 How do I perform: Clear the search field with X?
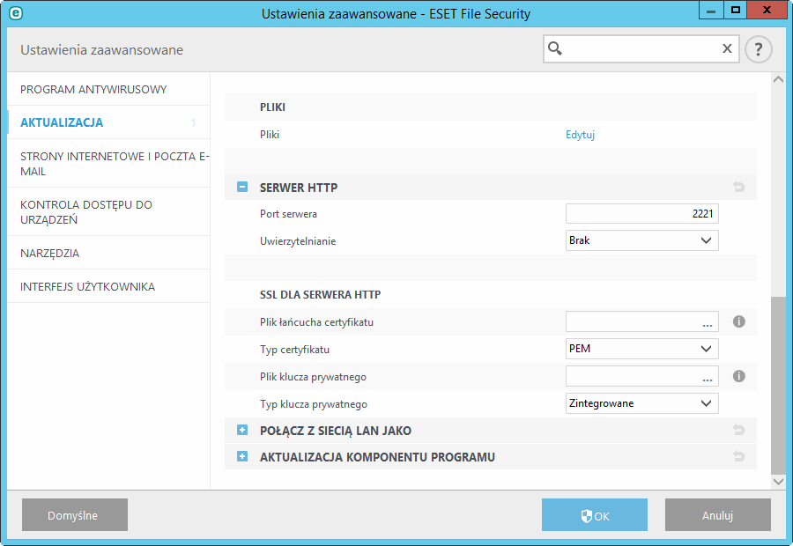click(727, 48)
